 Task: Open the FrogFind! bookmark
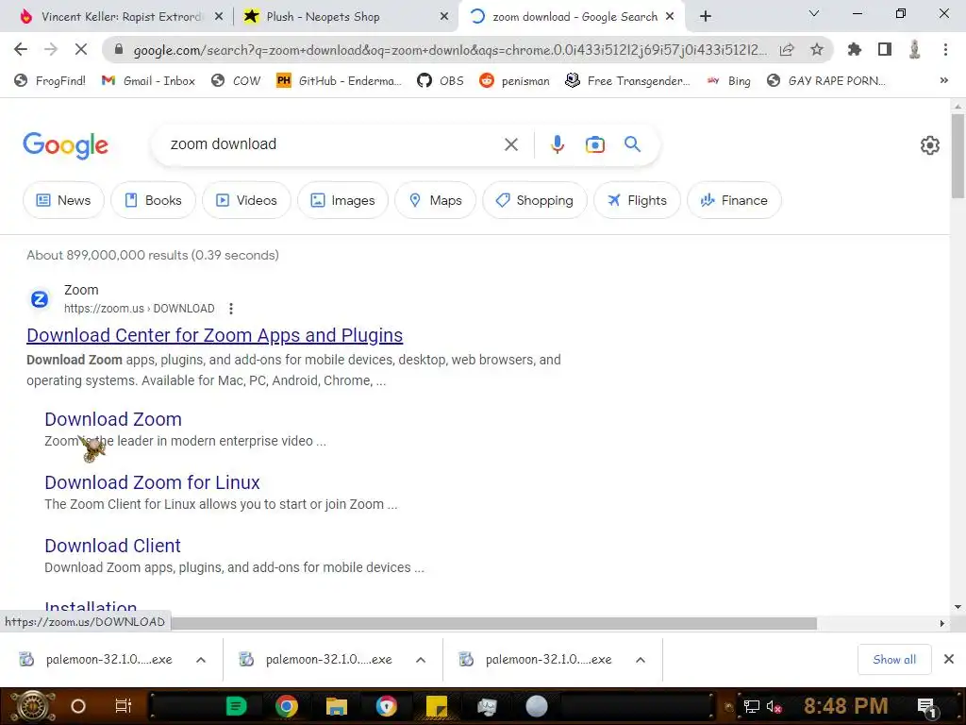click(x=49, y=81)
